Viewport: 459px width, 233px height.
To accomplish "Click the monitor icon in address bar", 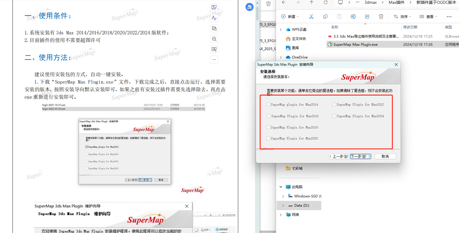I will coord(340,2).
